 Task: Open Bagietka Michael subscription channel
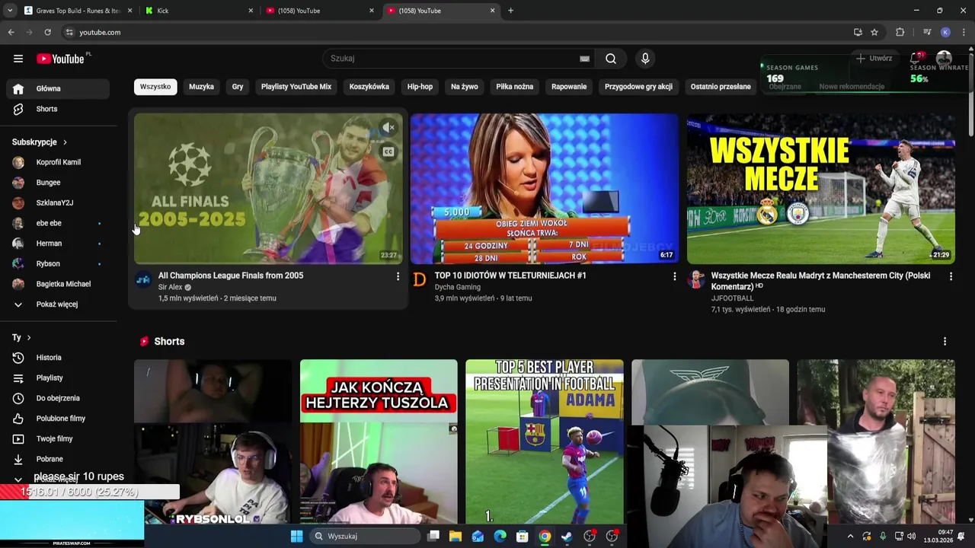click(58, 284)
